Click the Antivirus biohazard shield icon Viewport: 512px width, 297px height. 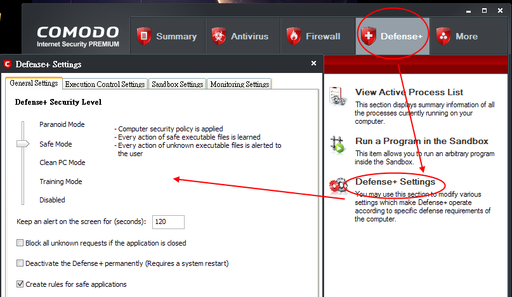click(x=218, y=36)
